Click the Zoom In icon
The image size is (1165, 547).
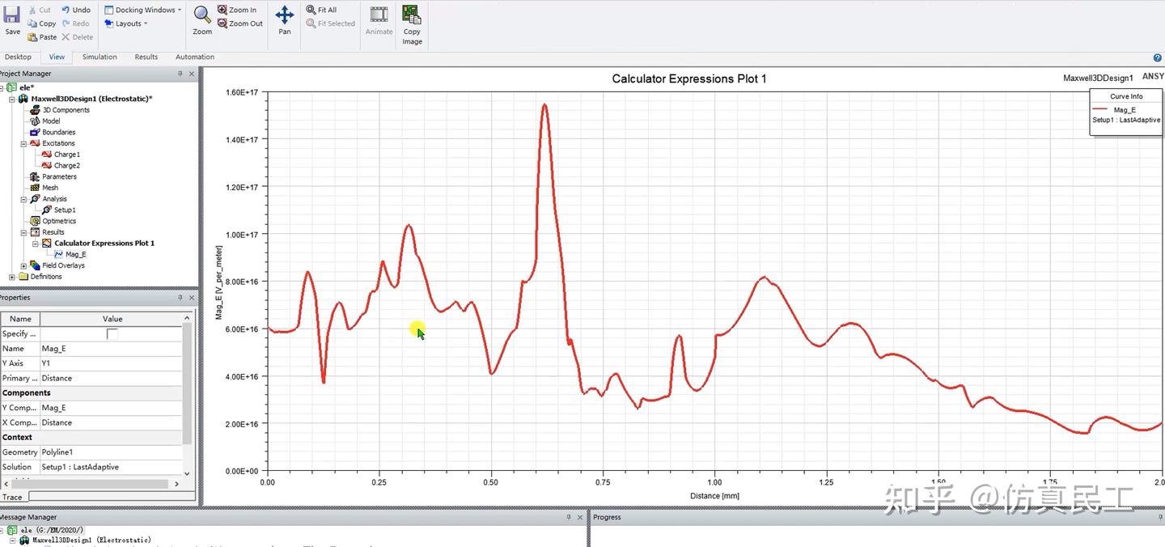point(222,10)
